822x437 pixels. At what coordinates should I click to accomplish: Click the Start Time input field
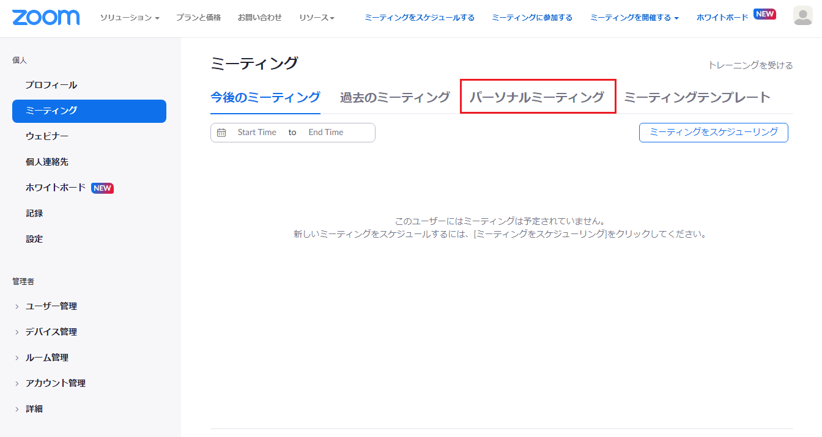[257, 132]
